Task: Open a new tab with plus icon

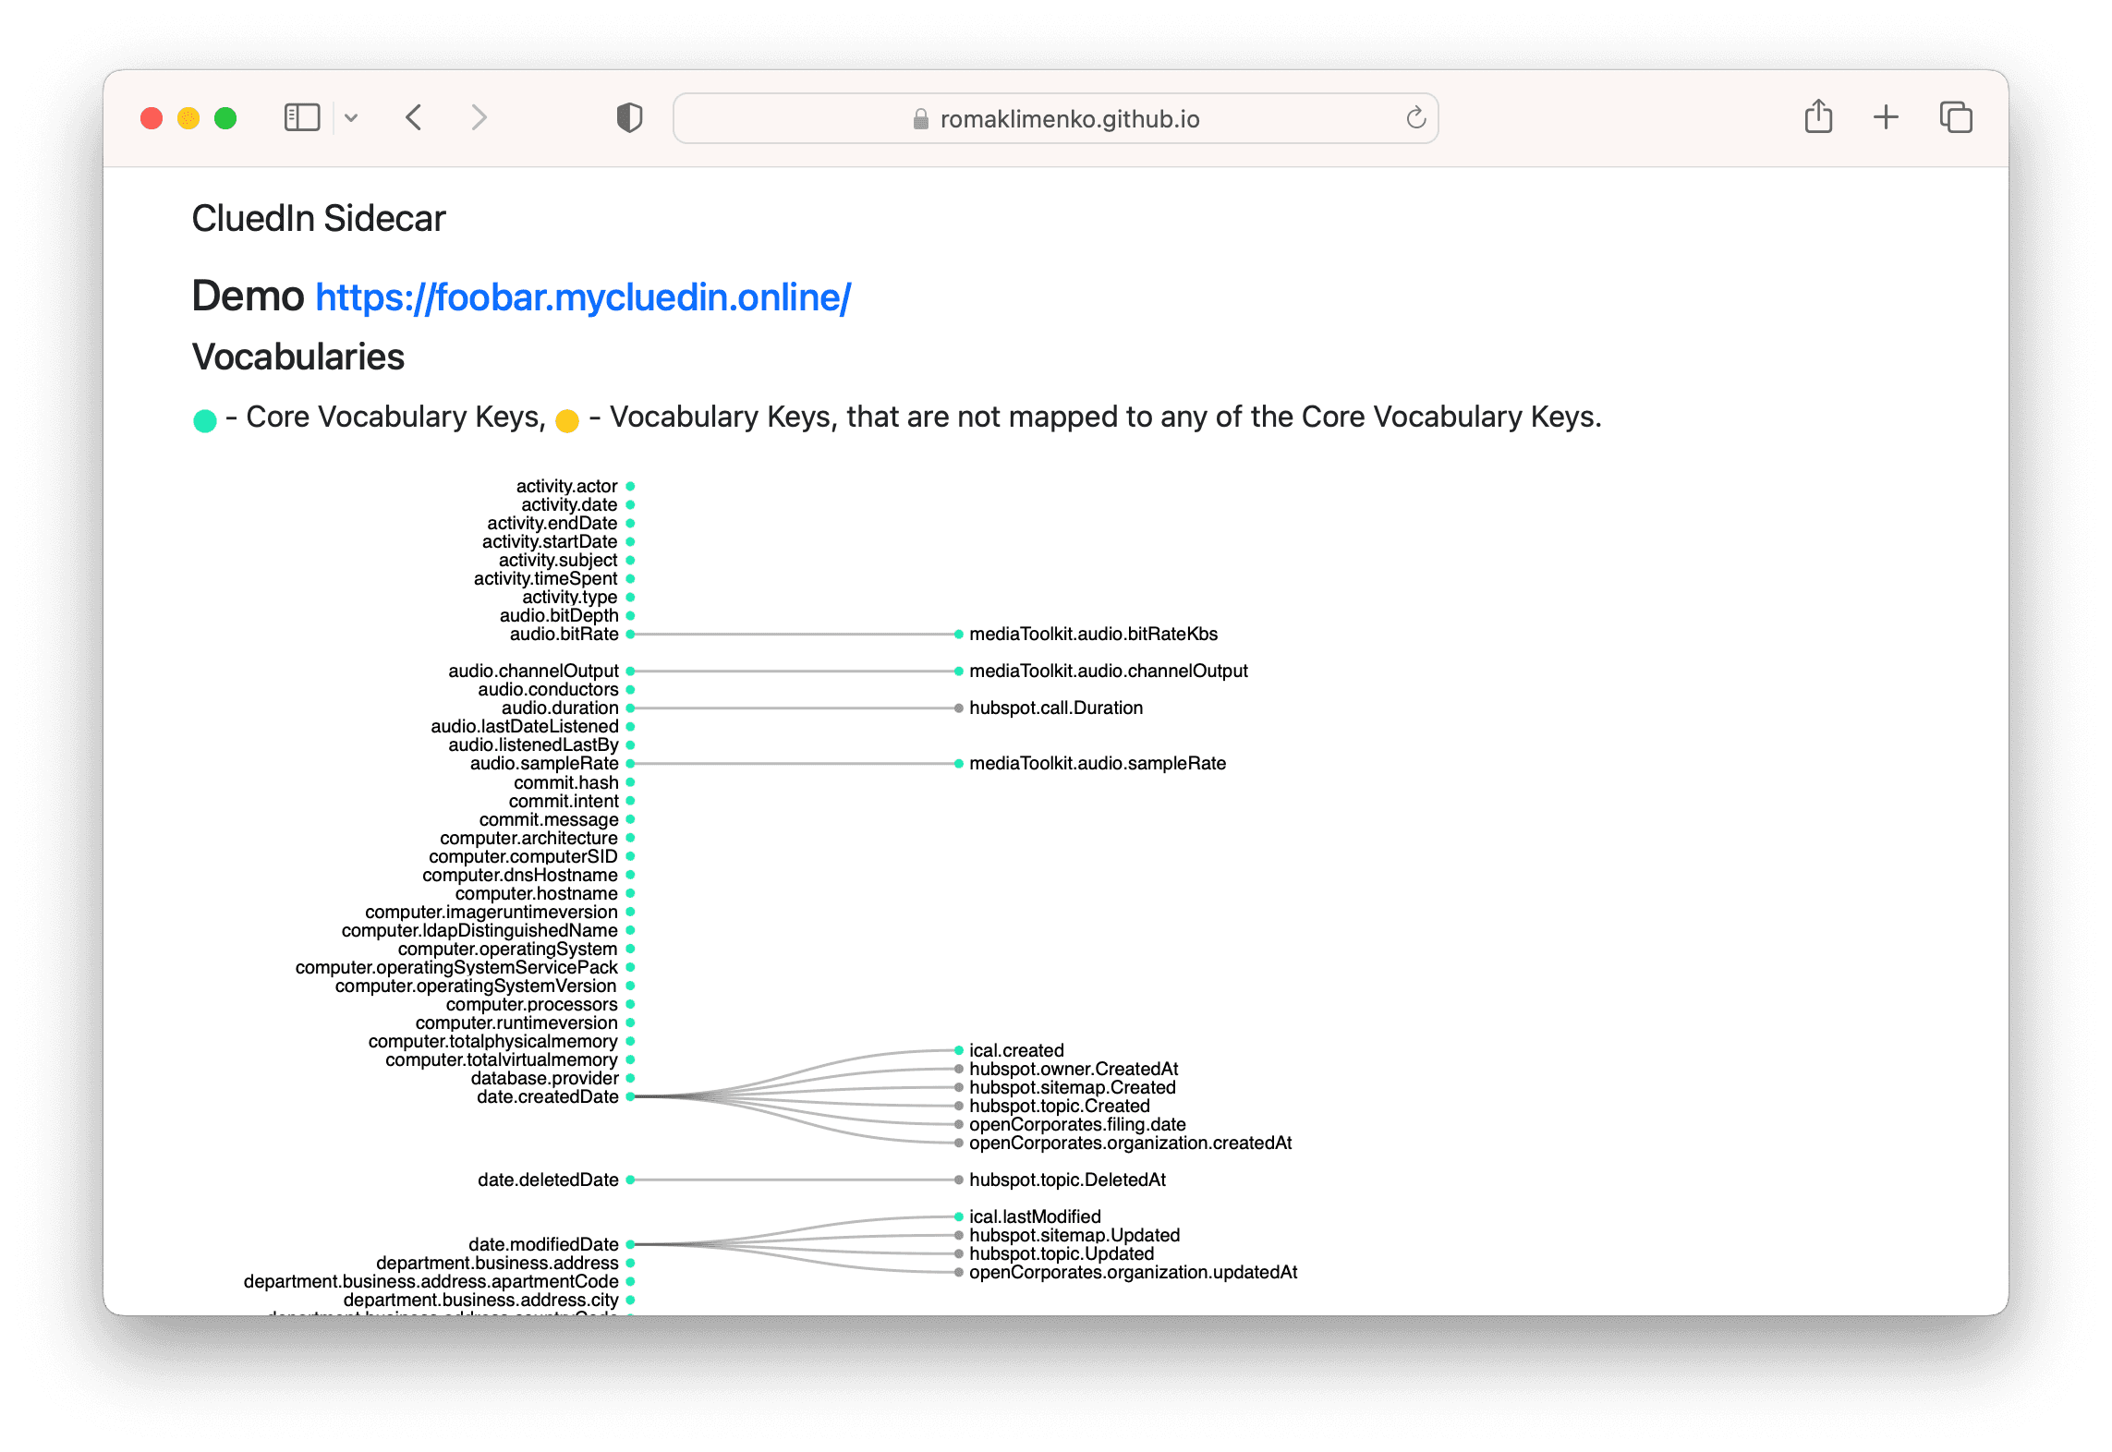Action: pos(1886,117)
